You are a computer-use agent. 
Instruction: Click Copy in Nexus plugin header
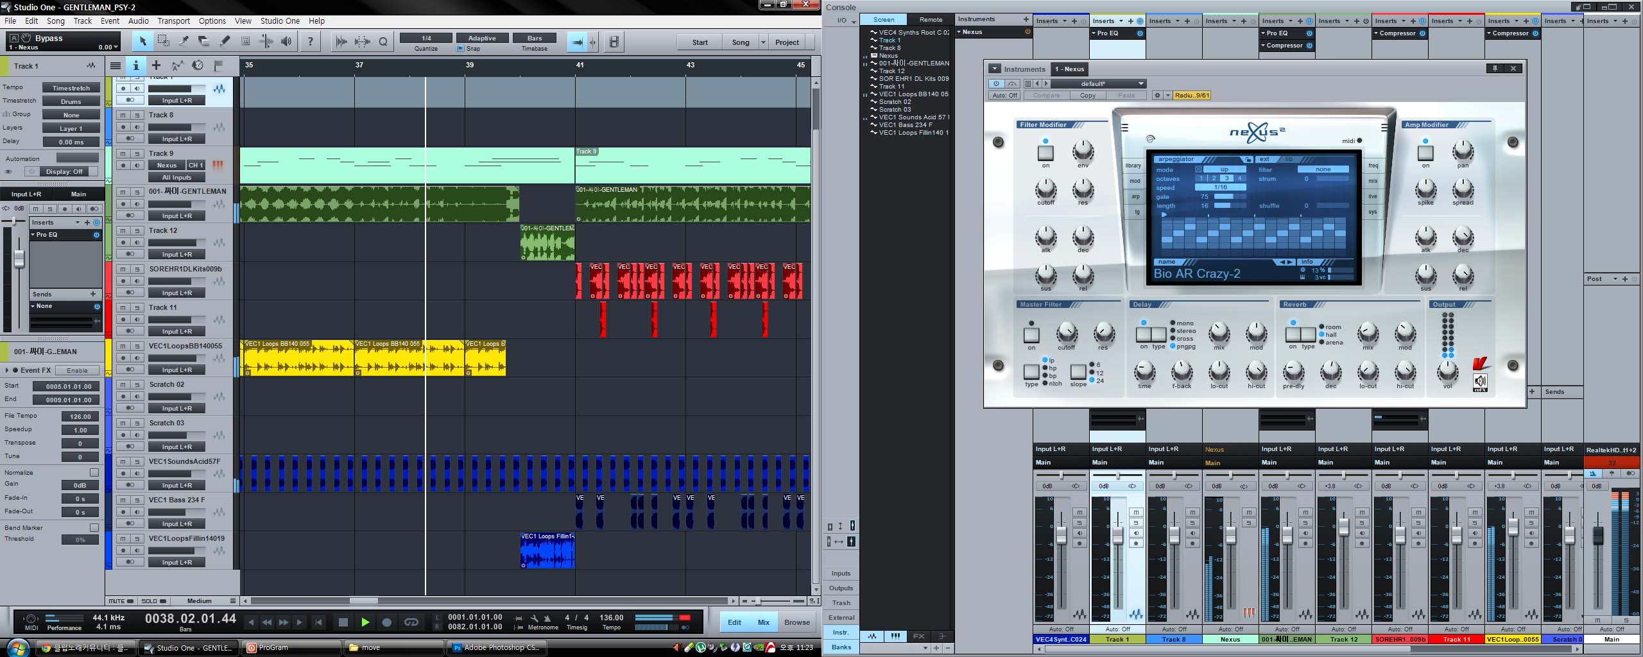(1088, 95)
